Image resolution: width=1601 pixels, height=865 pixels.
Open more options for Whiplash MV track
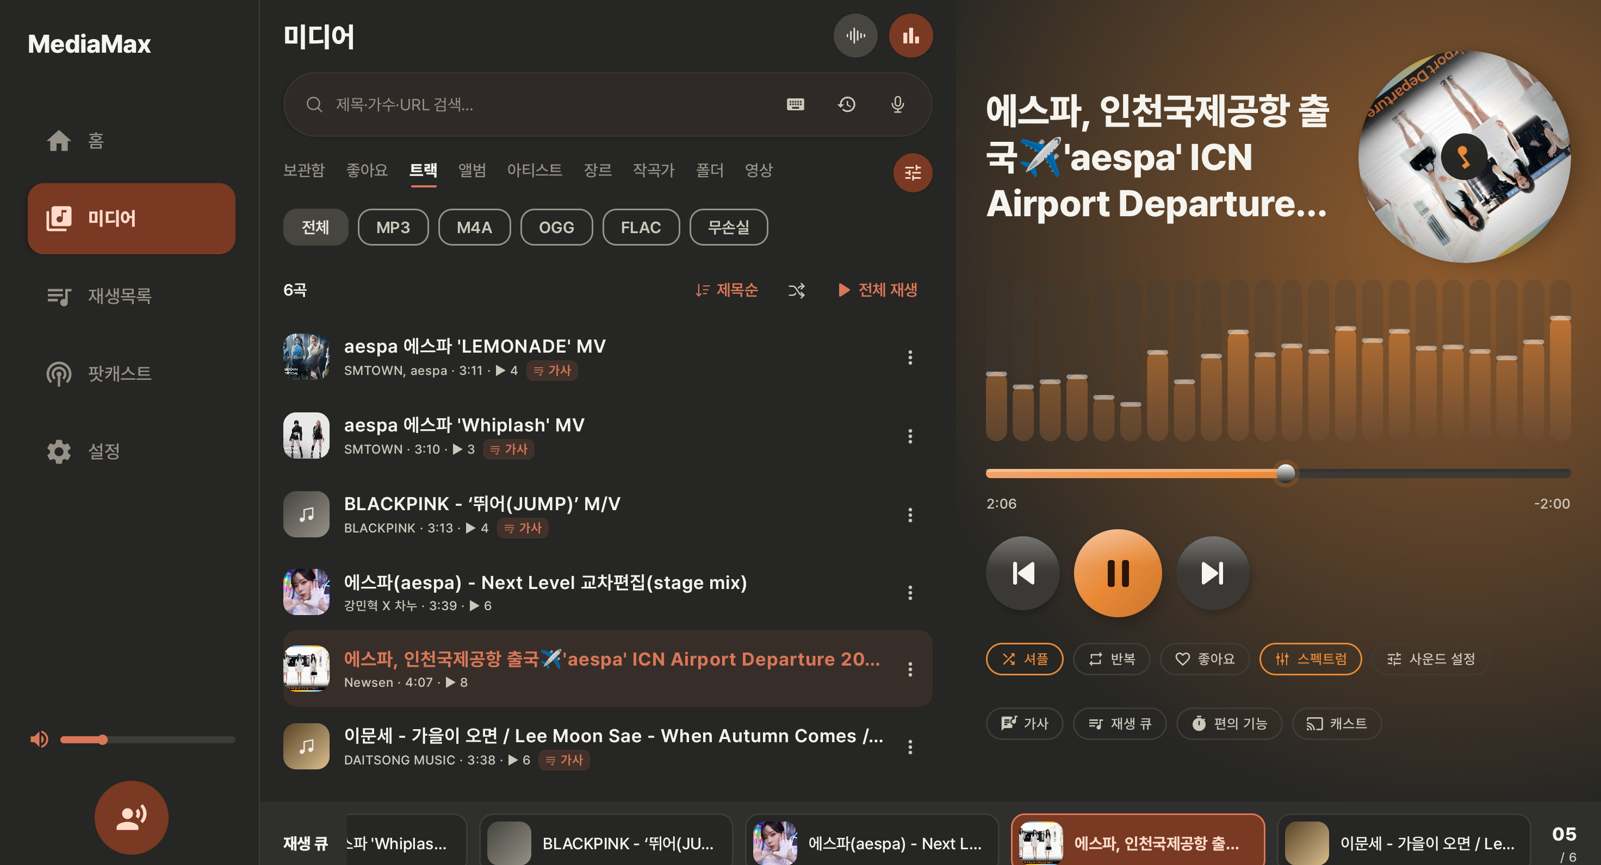[x=910, y=436]
